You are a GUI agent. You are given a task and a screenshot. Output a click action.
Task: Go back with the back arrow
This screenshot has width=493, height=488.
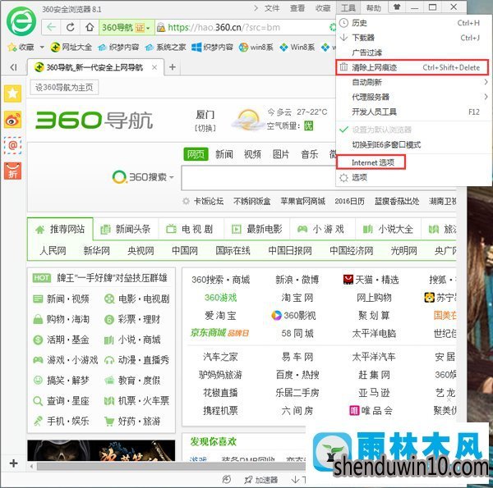coord(51,28)
